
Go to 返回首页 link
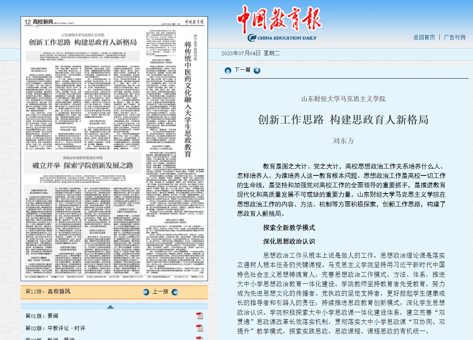tap(424, 37)
